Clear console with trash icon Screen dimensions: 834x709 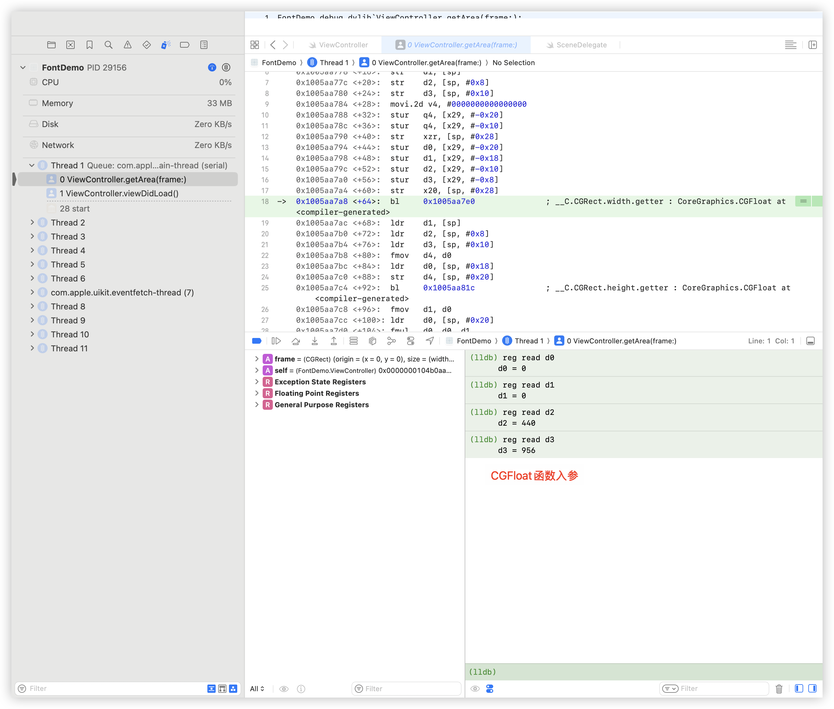778,689
